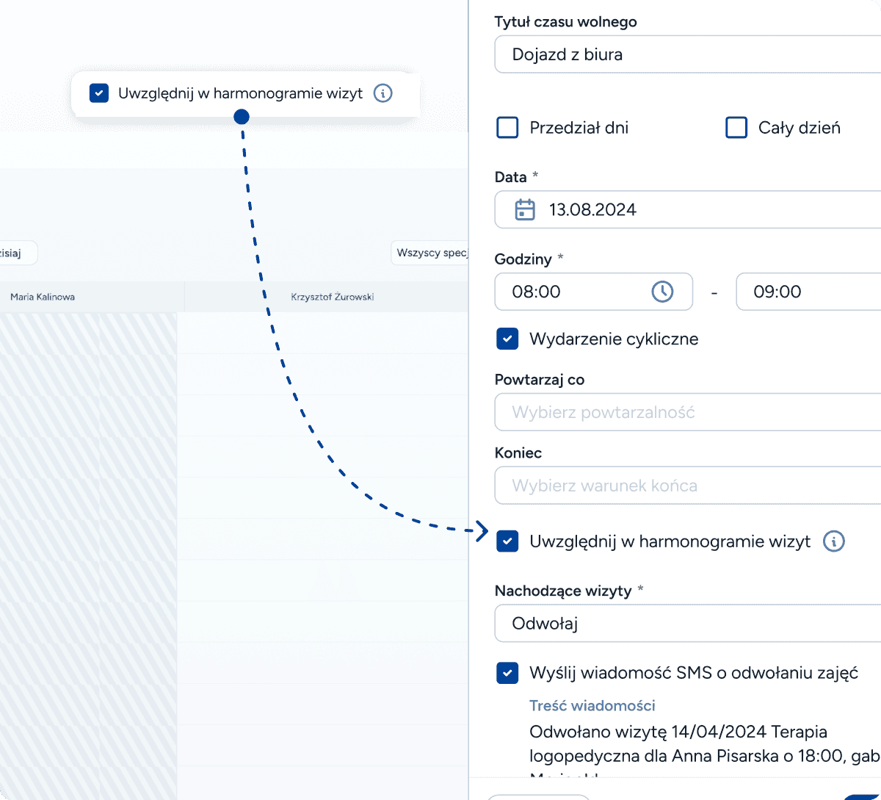Enable the 'Cały dzień' checkbox
881x800 pixels.
point(736,127)
